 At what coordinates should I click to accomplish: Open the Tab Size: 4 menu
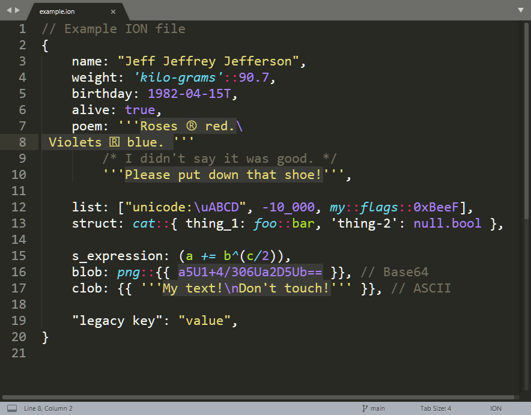[x=435, y=408]
